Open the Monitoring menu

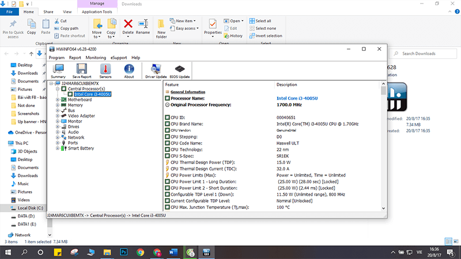coord(96,58)
